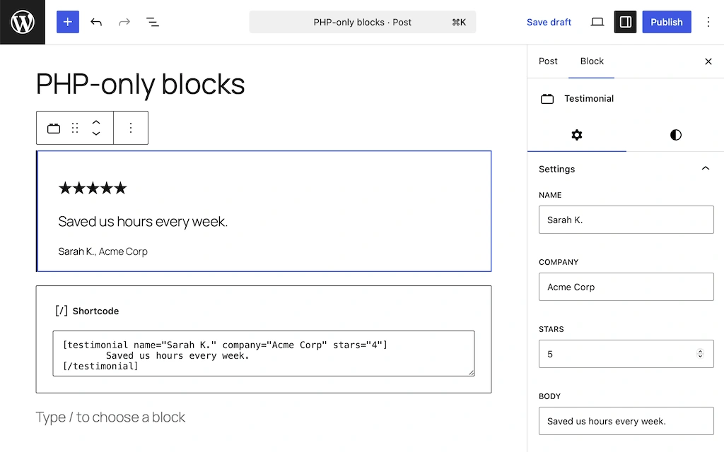
Task: Open the block inserter plus button
Action: point(68,22)
